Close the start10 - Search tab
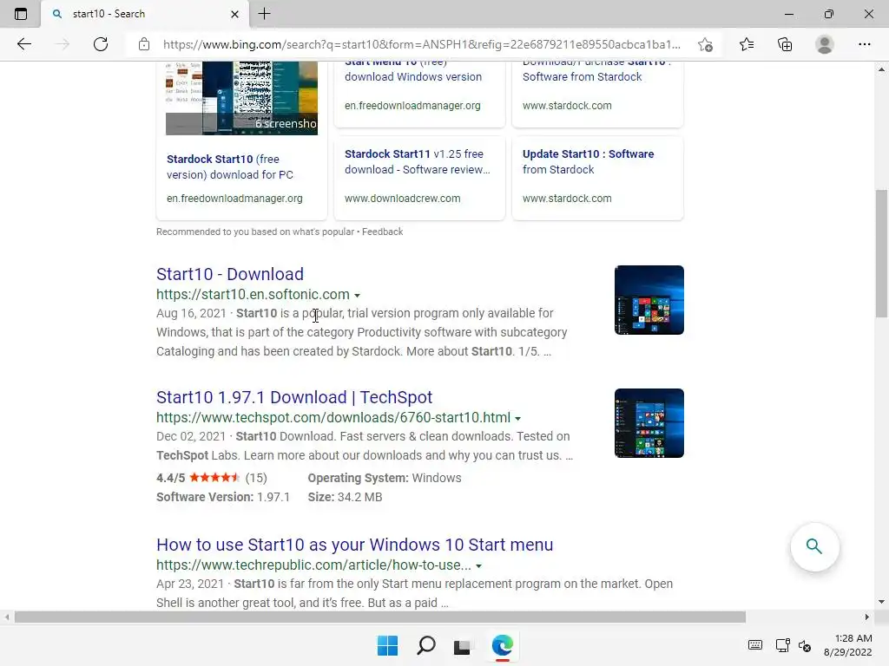 click(x=234, y=14)
